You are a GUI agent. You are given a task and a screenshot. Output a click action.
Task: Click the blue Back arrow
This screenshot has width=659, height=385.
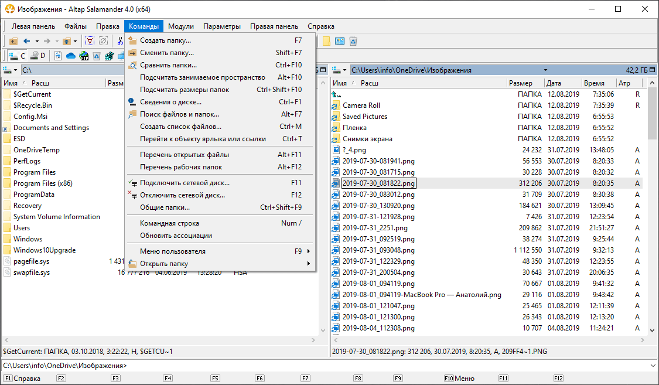(x=27, y=41)
